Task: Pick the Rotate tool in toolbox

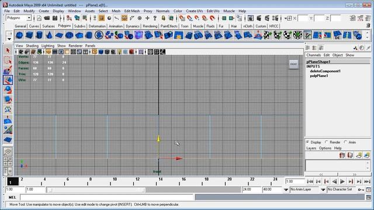Action: [8, 90]
